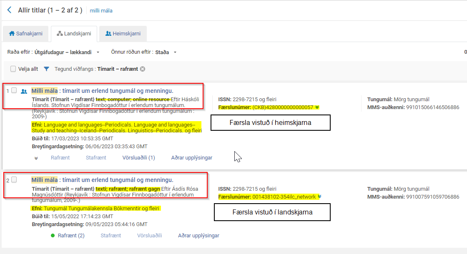Click Breytingardagsetning 06/06/2023 text
This screenshot has width=467, height=254.
pyautogui.click(x=90, y=146)
